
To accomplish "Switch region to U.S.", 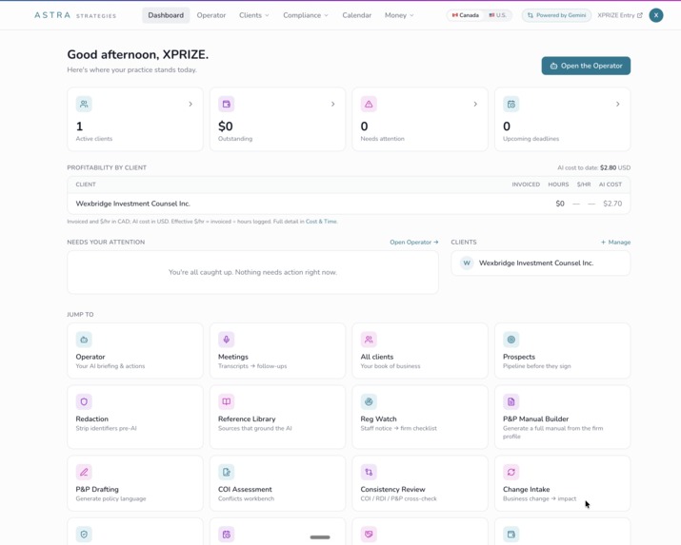I will point(497,15).
